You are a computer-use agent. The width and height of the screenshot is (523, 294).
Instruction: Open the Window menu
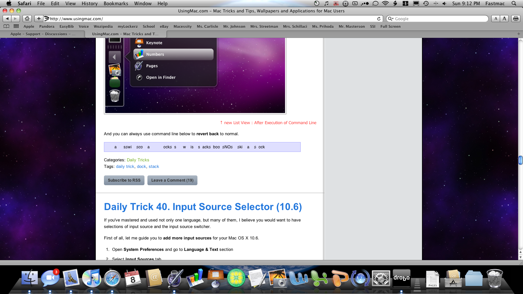143,4
